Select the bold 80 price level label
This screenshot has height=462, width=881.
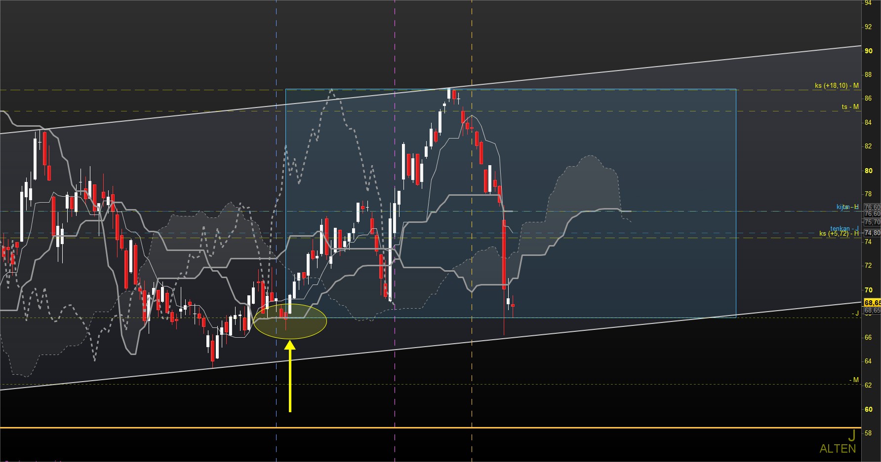(x=868, y=171)
